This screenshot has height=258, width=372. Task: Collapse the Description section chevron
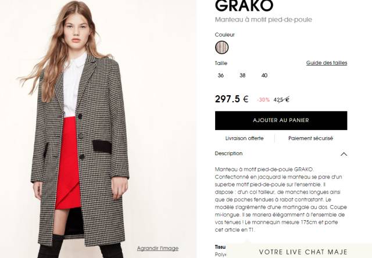pos(344,154)
